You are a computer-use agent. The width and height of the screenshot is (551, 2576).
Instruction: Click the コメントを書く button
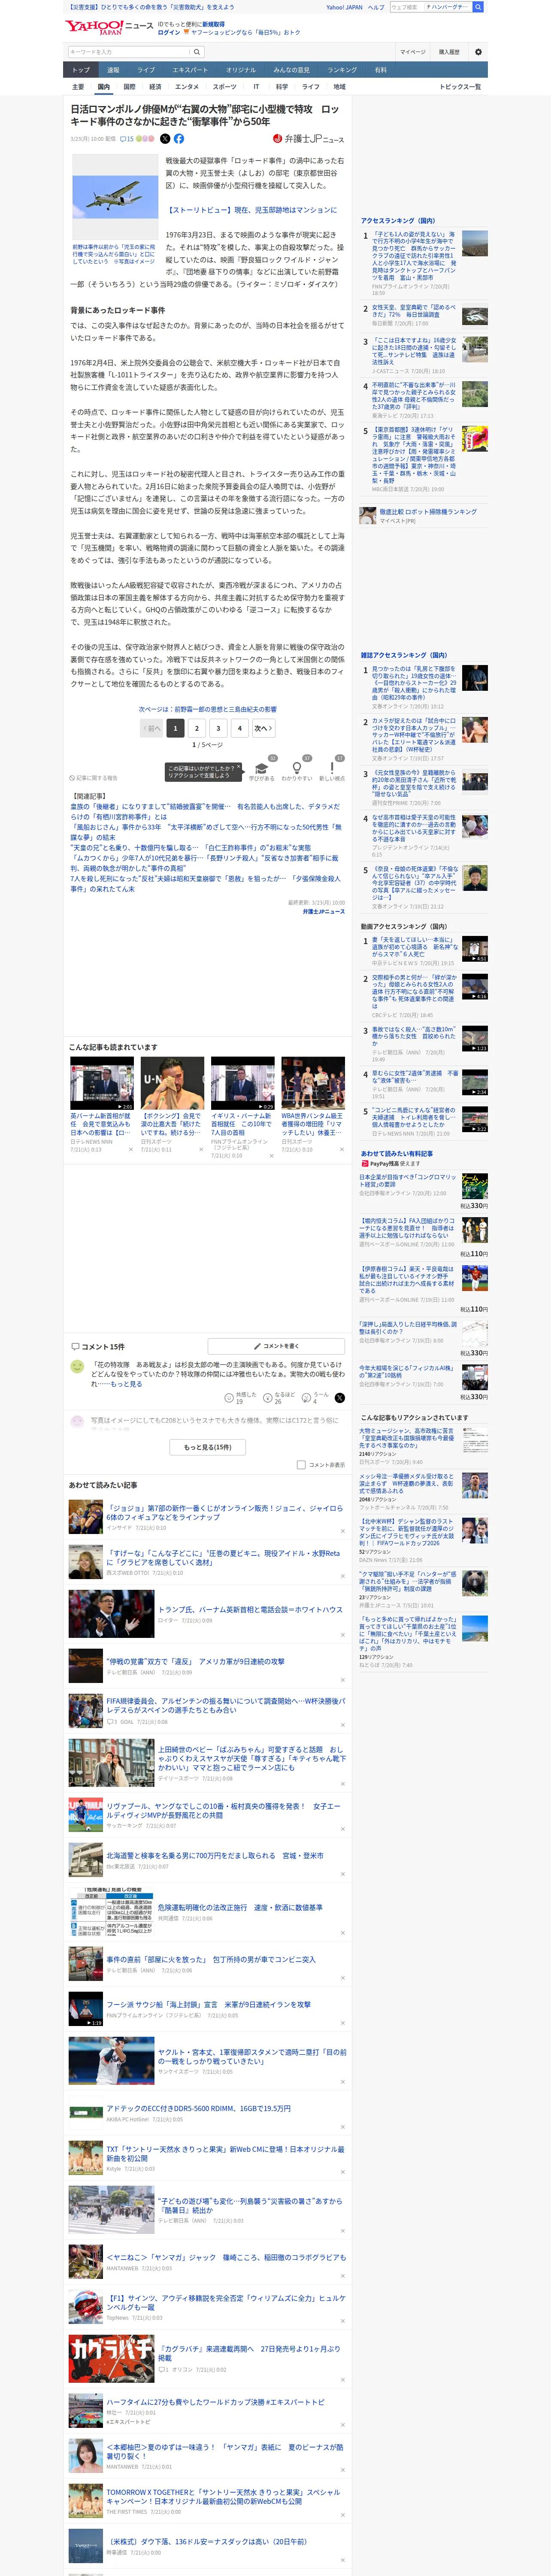276,1346
